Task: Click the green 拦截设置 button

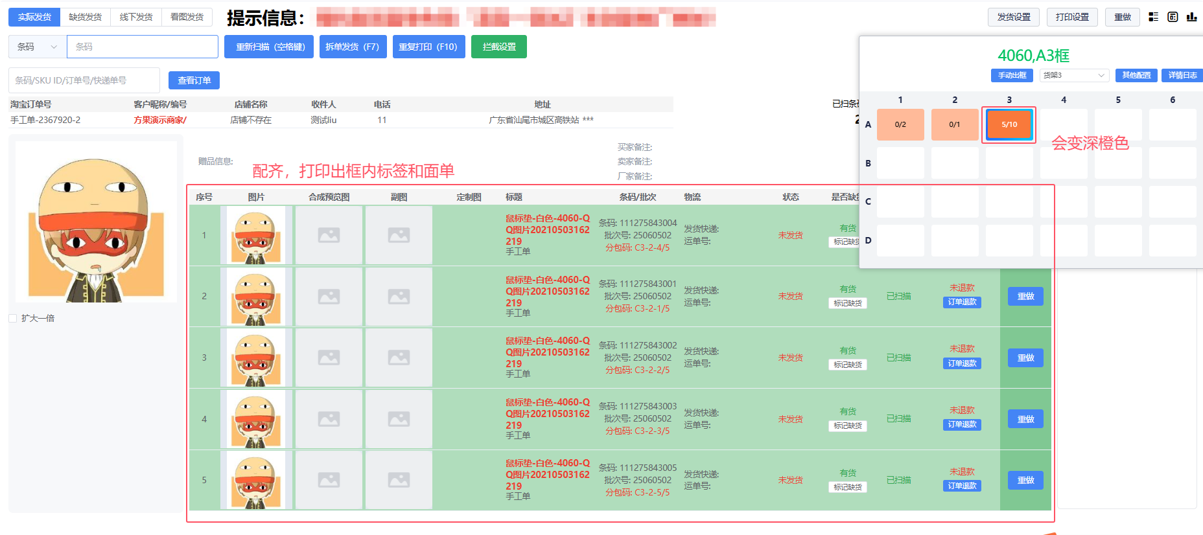Action: click(x=498, y=47)
